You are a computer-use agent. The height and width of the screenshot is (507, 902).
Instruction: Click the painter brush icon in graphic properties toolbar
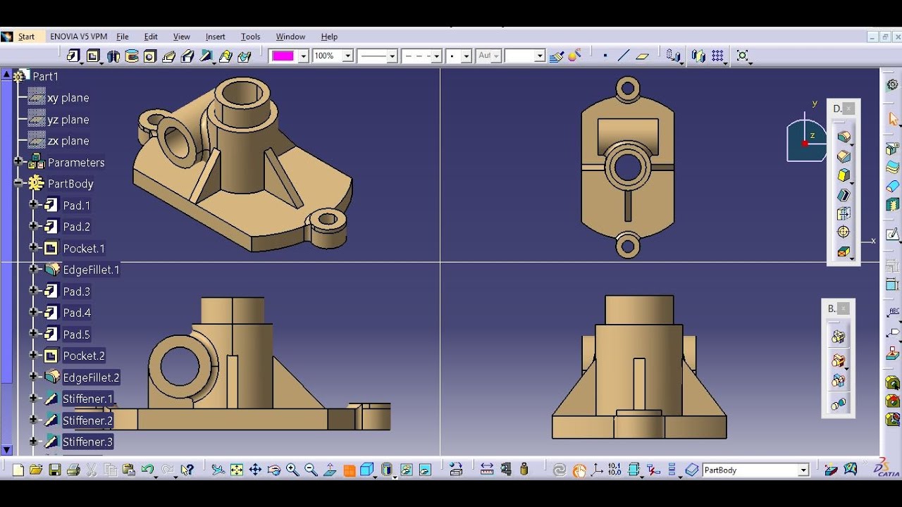point(557,56)
